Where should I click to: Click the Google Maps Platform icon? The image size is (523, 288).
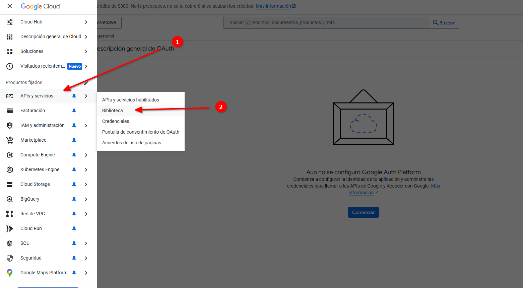pyautogui.click(x=10, y=273)
